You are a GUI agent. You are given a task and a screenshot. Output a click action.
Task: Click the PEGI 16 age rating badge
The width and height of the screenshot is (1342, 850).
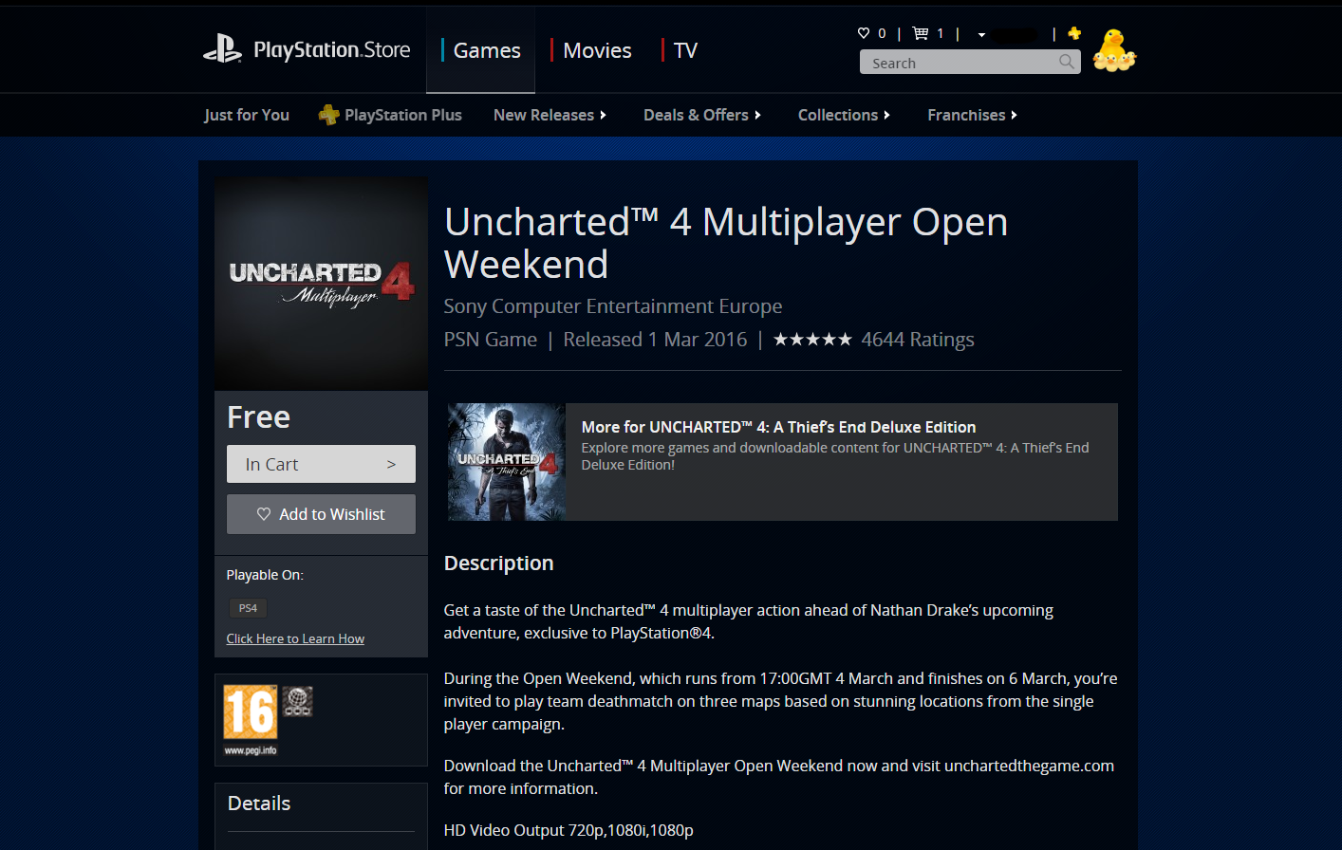(x=250, y=711)
